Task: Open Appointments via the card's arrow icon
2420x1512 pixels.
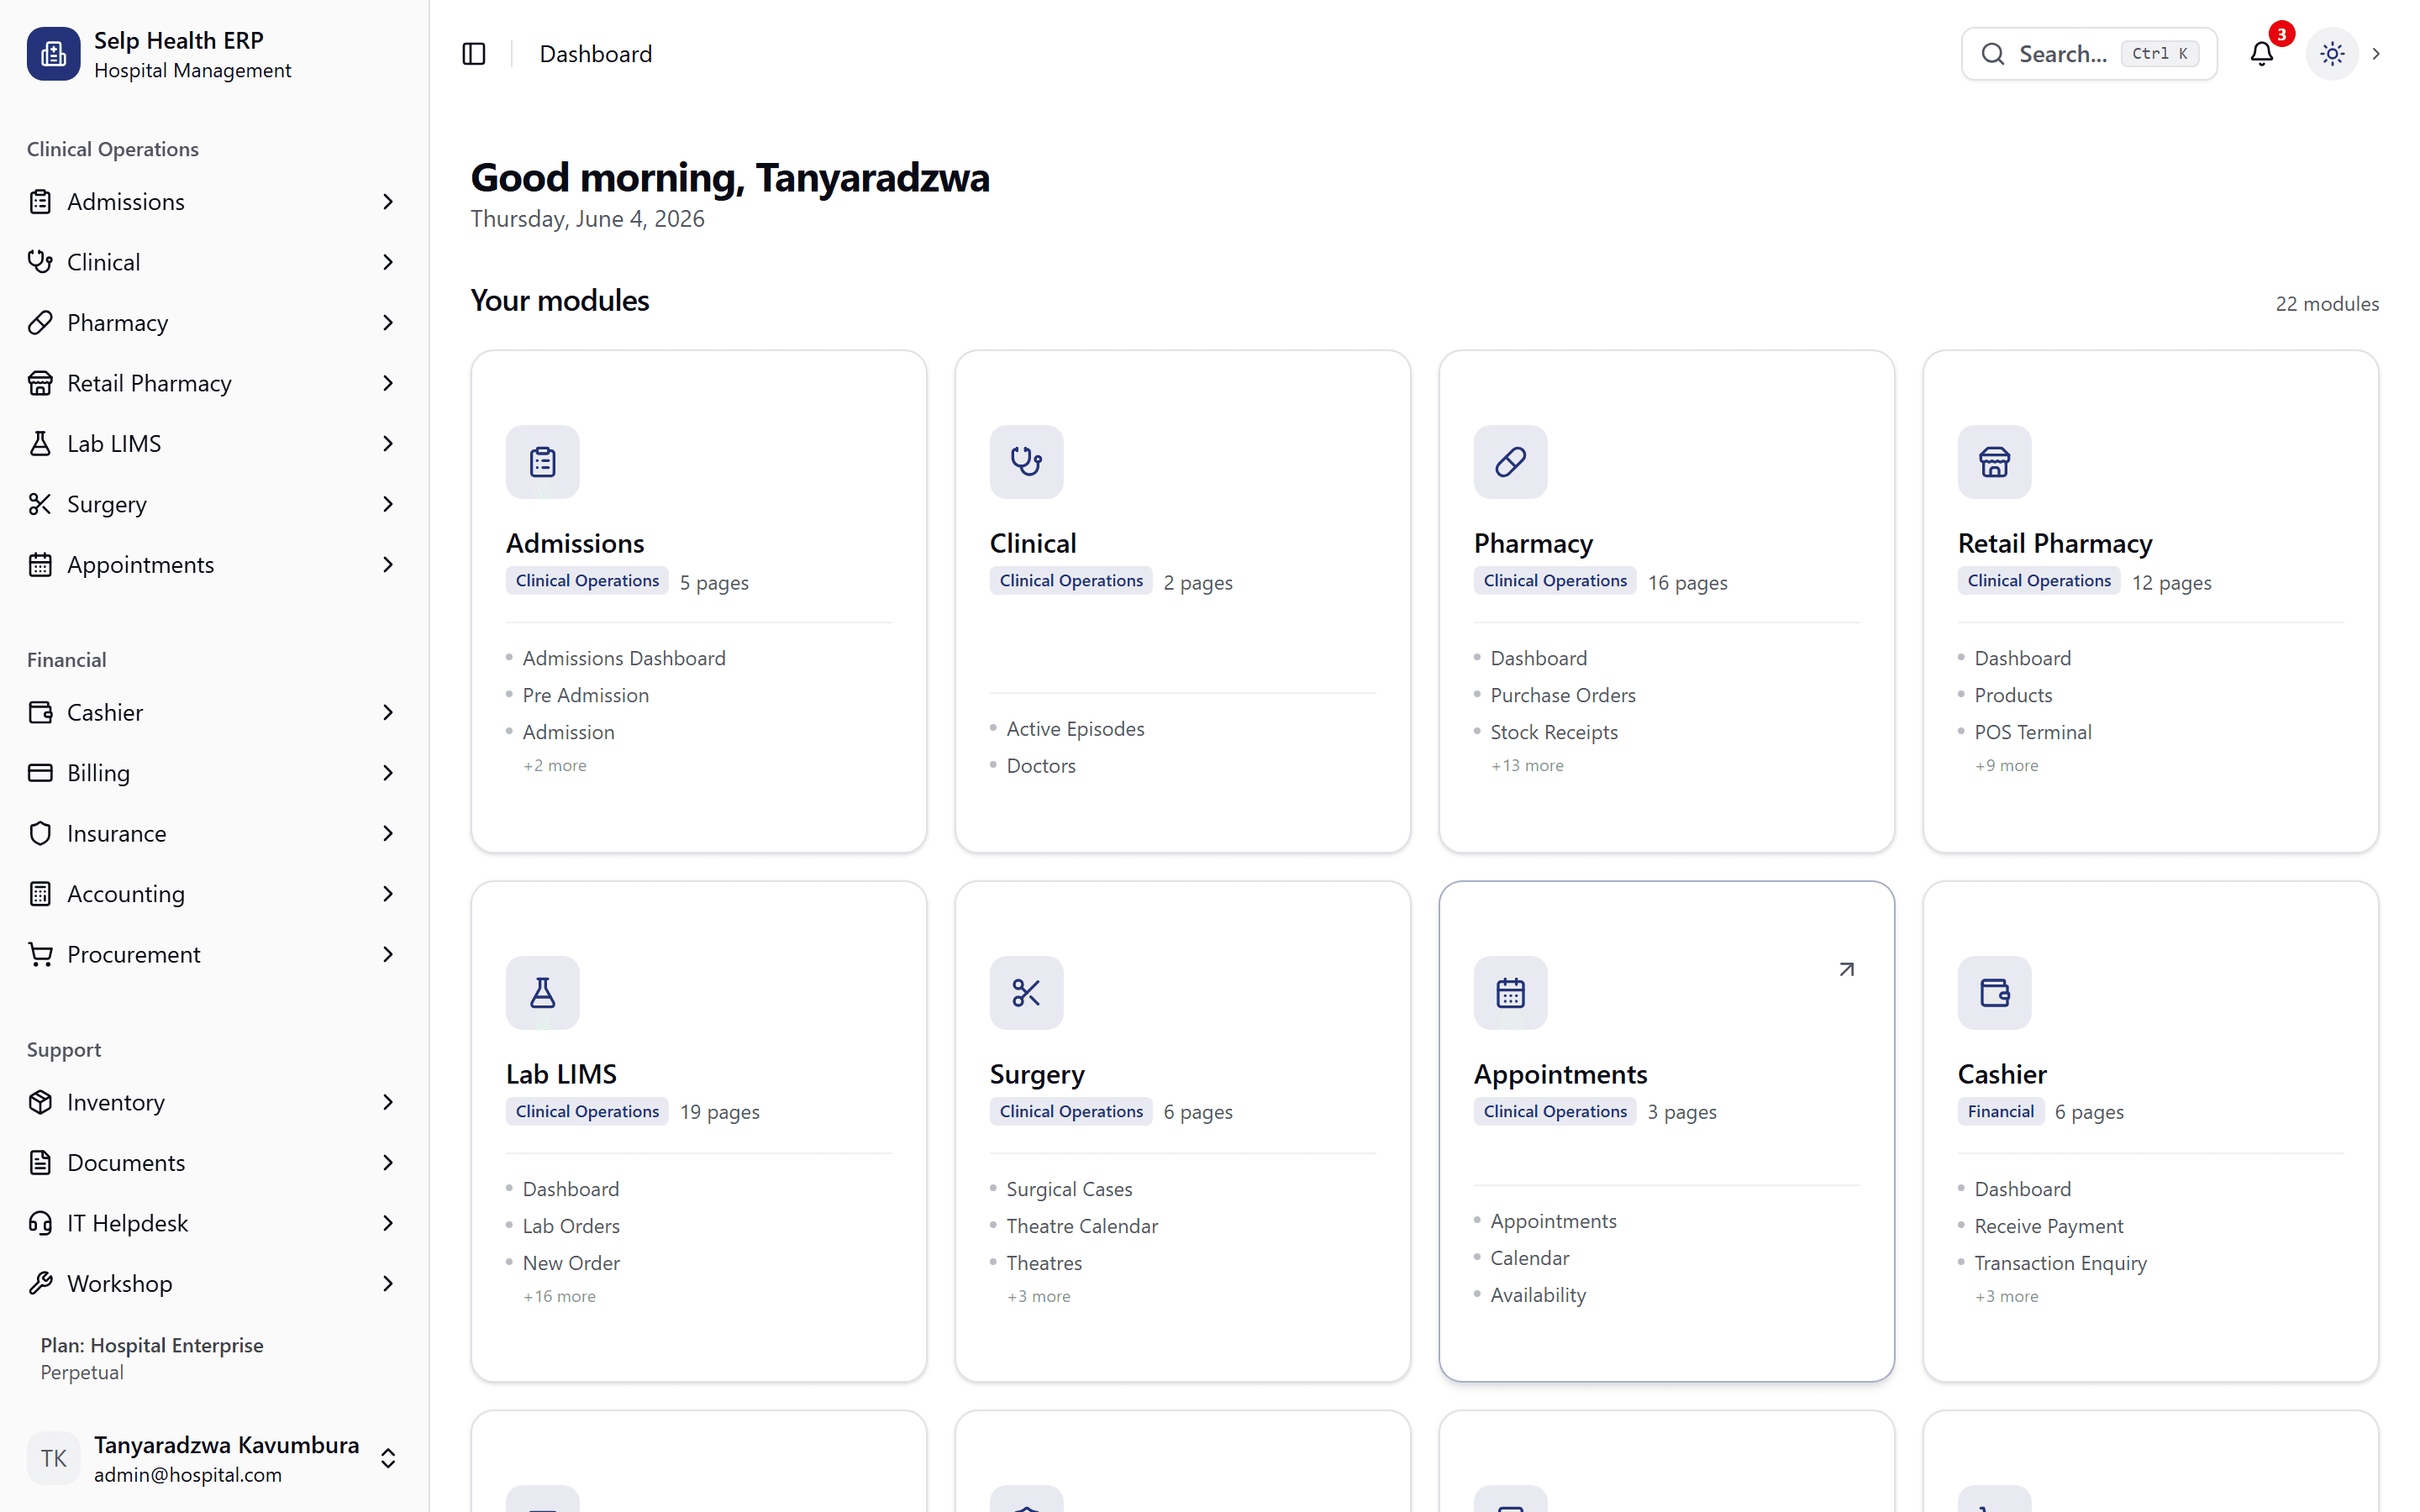Action: click(1847, 970)
